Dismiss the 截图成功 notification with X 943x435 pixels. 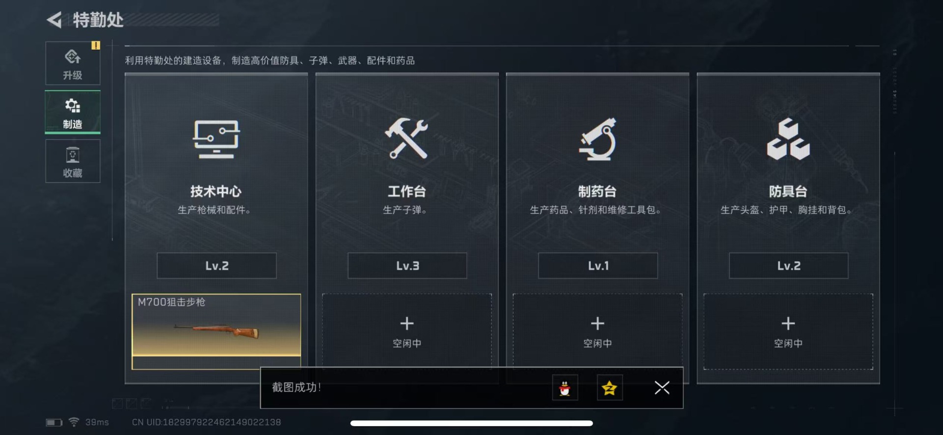pos(662,388)
